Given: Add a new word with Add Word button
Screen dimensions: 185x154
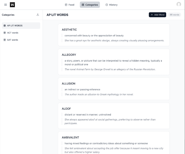Looking at the screenshot, I should [x=158, y=15].
